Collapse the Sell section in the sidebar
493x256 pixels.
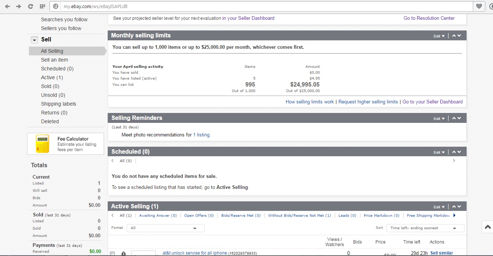(x=34, y=40)
